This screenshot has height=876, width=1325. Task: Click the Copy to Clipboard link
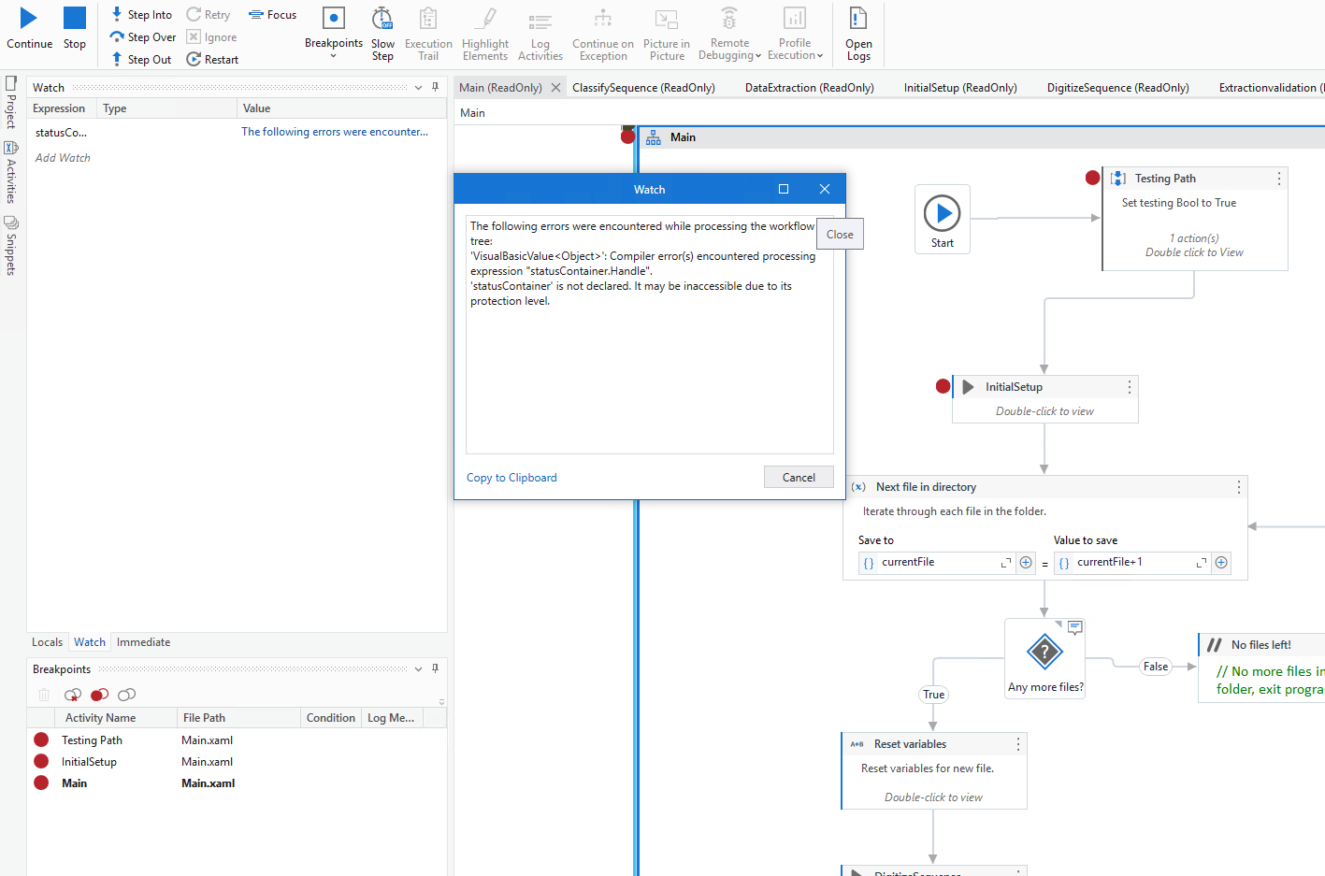tap(511, 477)
